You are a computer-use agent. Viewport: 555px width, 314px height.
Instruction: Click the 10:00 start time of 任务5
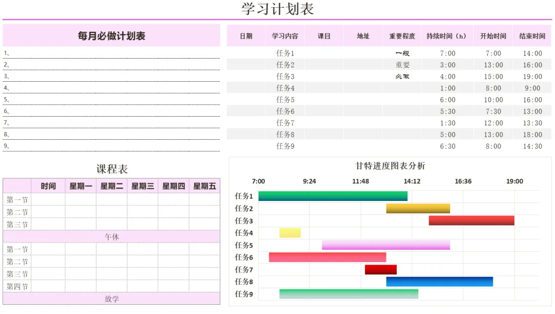[x=493, y=100]
